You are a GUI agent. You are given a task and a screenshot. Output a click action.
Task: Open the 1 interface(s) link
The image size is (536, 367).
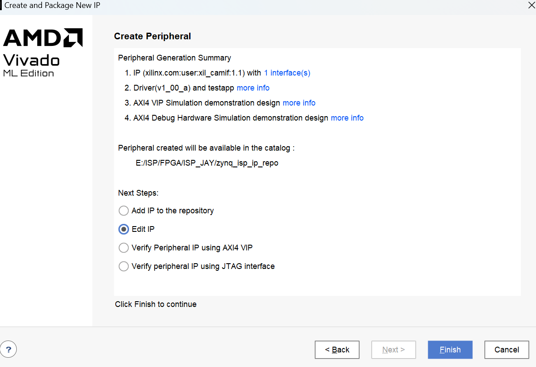click(287, 73)
